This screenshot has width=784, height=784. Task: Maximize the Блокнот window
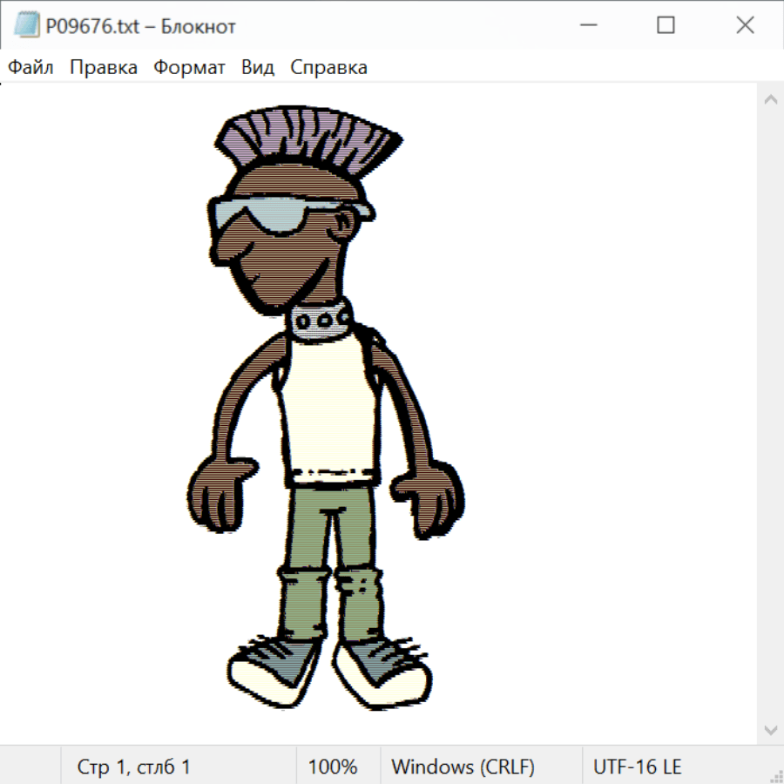coord(666,26)
